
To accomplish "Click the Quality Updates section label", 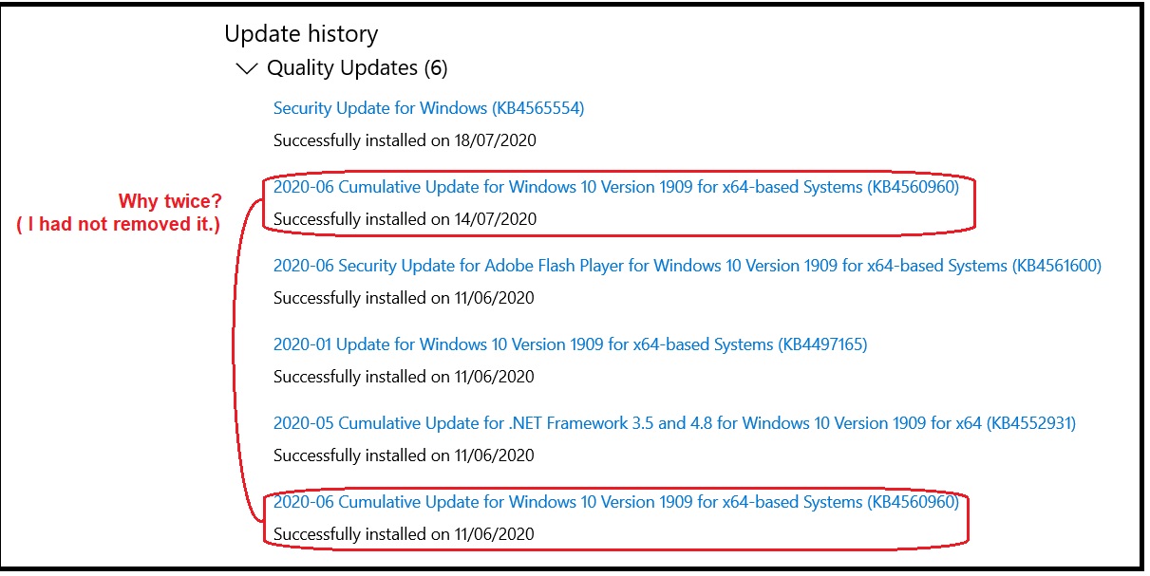I will 342,68.
